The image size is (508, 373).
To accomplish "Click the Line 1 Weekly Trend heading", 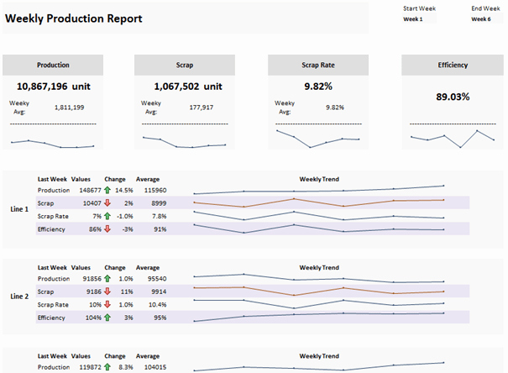I will [319, 179].
